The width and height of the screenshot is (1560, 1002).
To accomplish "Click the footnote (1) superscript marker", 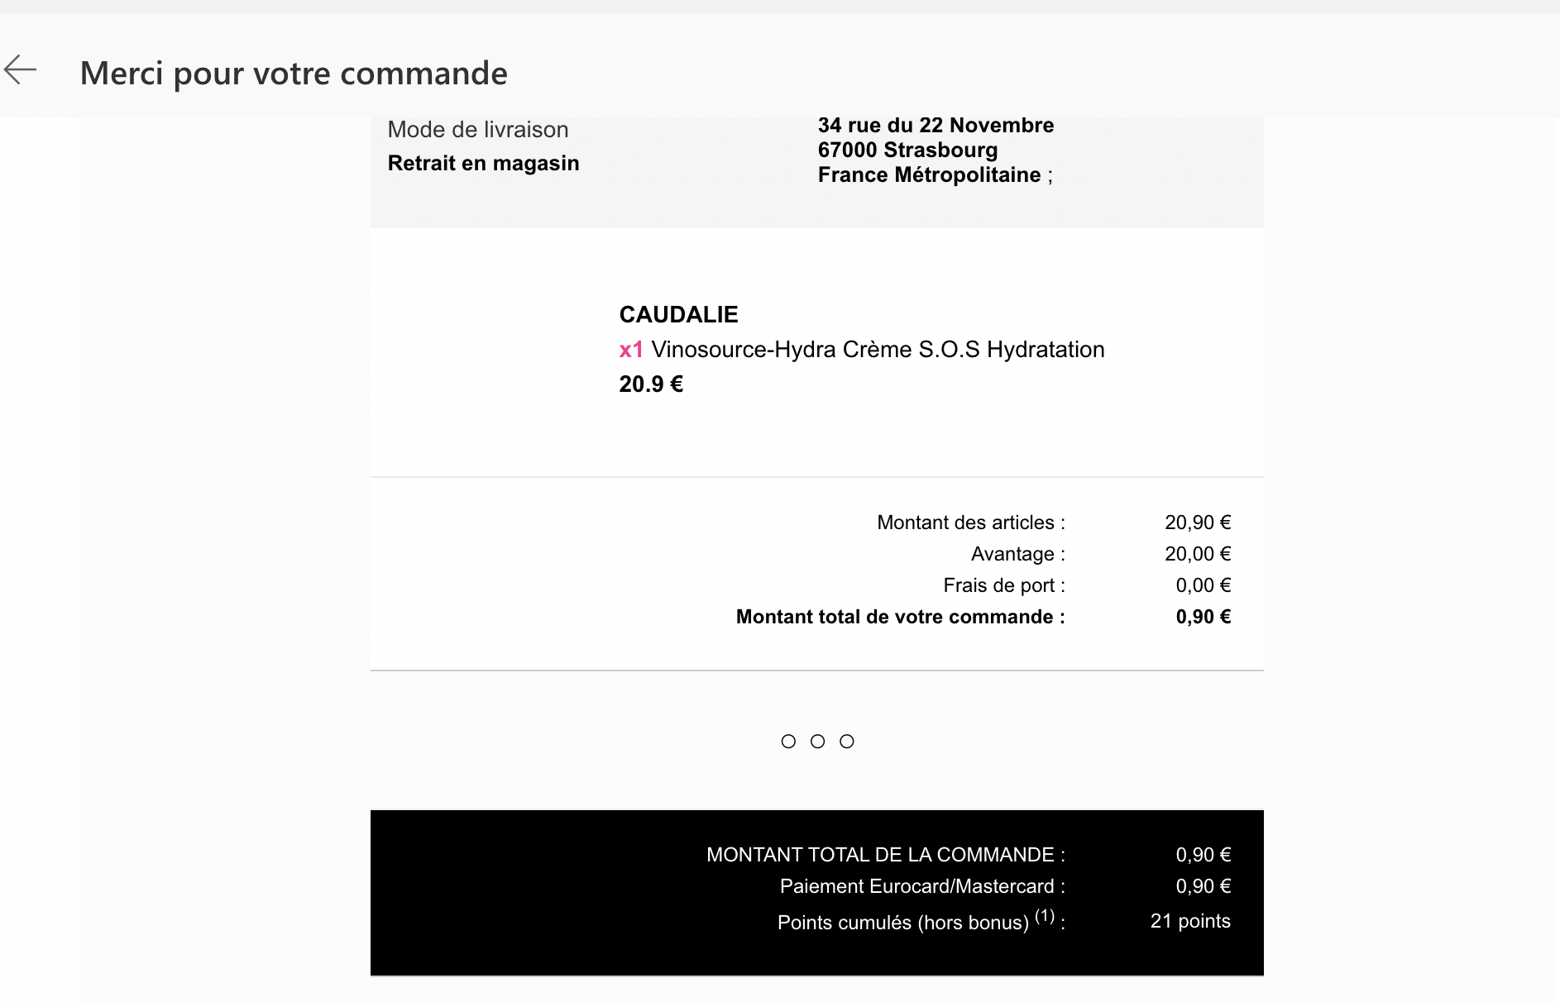I will 1045,915.
